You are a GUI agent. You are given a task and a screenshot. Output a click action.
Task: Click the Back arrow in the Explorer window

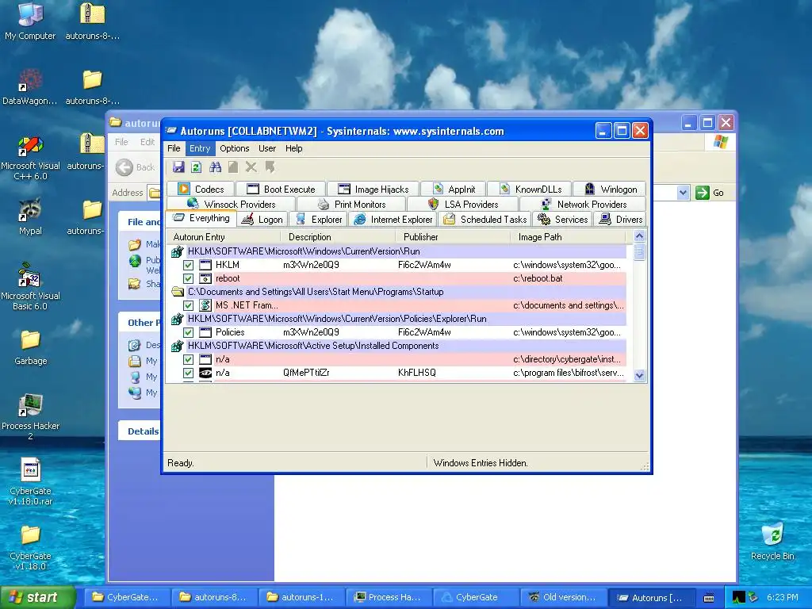click(124, 167)
